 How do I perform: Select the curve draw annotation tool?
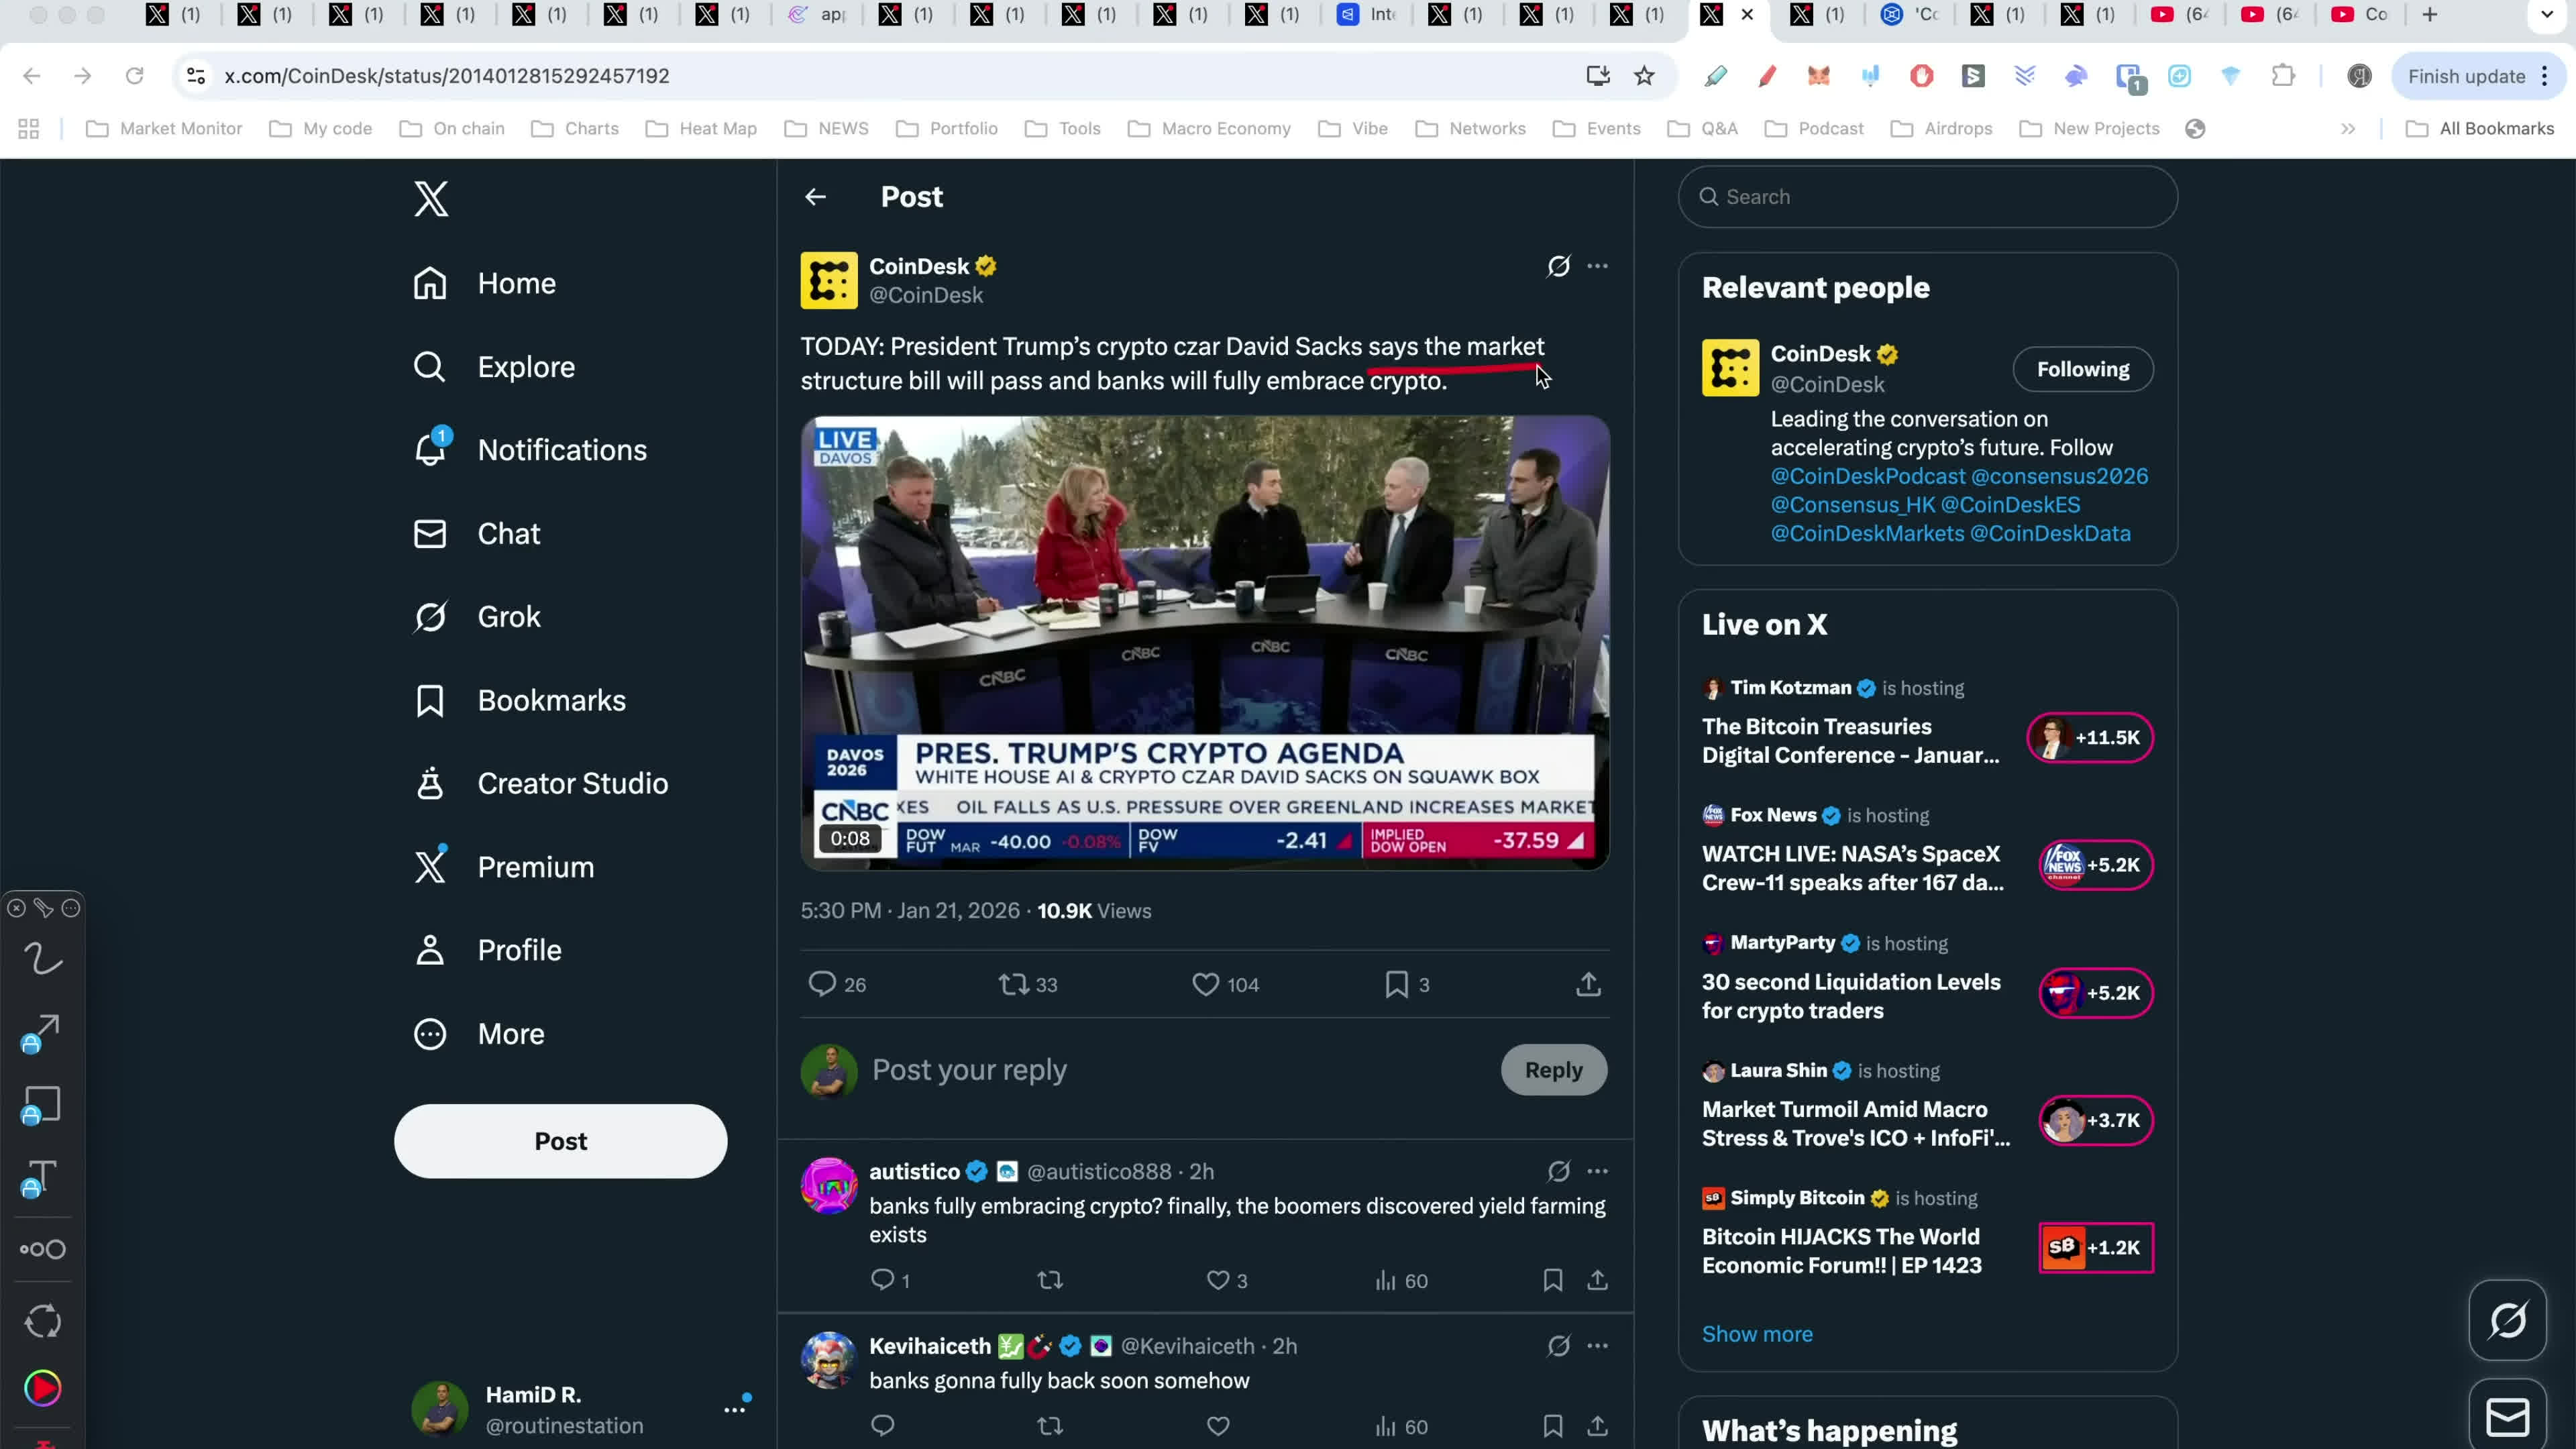(42, 959)
